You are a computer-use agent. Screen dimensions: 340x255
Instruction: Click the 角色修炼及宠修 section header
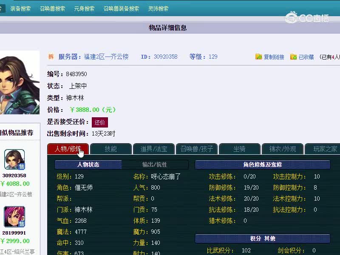pos(263,164)
